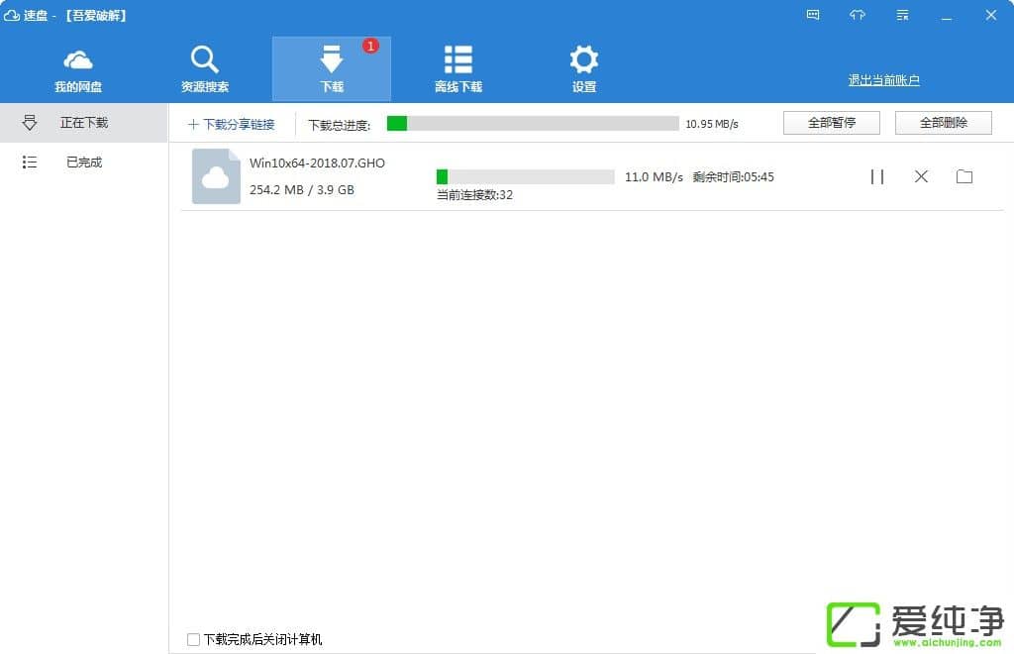Open folder of Win10x64-2018.07.GHO download
Screen dimensions: 1014x654
click(964, 176)
